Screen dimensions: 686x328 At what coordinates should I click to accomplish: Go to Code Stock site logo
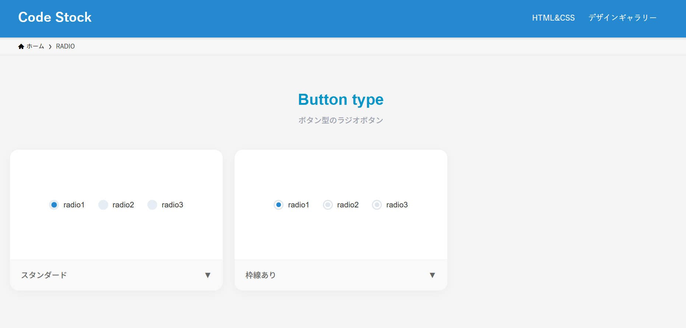click(x=55, y=17)
